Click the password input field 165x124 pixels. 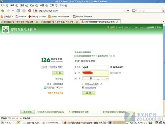tap(95, 73)
